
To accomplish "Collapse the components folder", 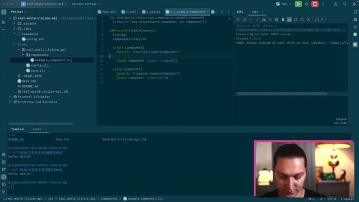I will point(23,55).
